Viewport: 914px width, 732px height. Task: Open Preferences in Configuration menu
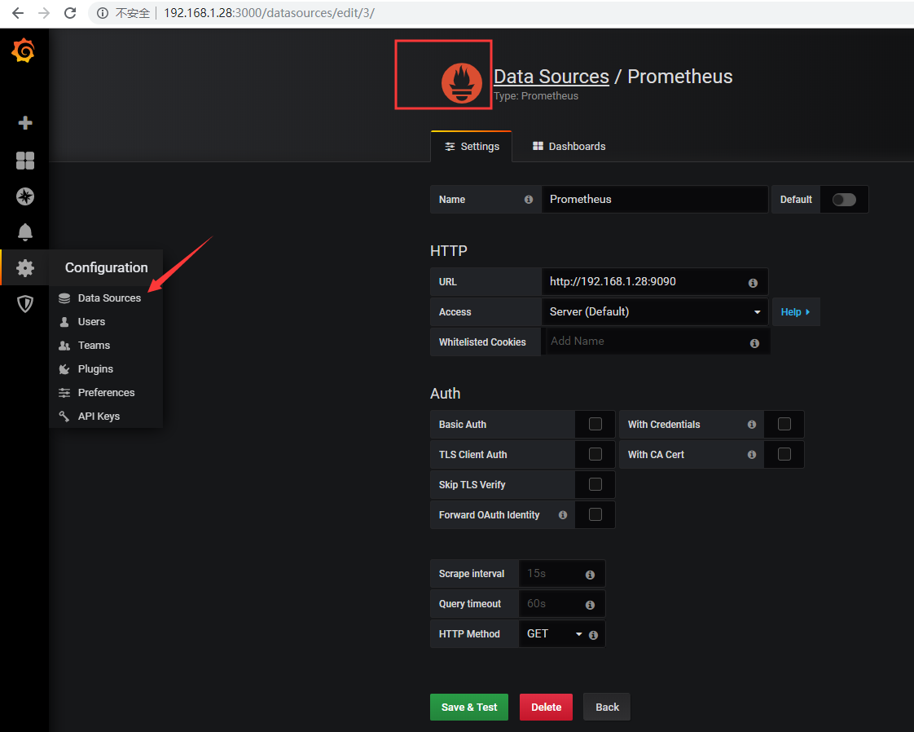(x=106, y=393)
